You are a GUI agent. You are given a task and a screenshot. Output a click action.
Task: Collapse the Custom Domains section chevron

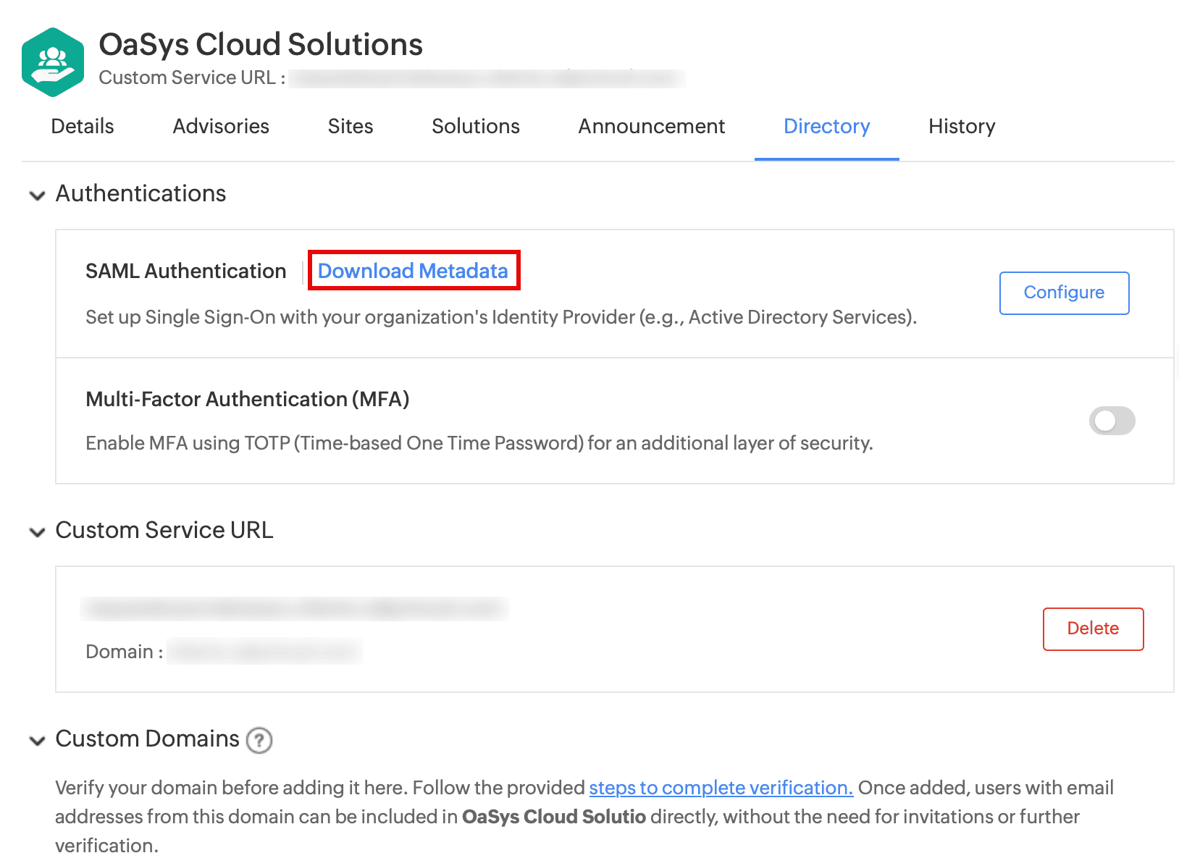tap(37, 740)
